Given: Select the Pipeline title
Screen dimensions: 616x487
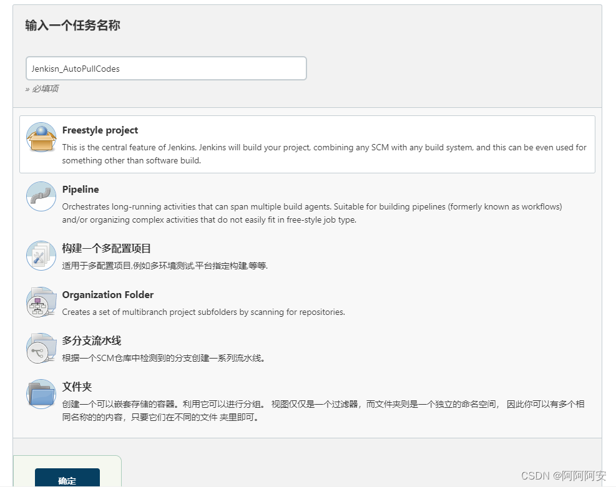Looking at the screenshot, I should [x=81, y=190].
